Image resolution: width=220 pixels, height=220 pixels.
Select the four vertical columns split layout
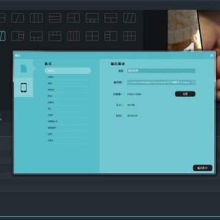click(x=73, y=36)
